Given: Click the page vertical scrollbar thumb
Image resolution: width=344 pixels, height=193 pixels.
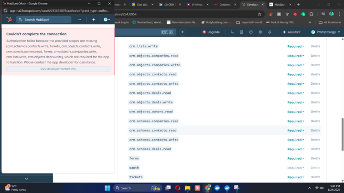Looking at the screenshot, I should tap(342, 134).
